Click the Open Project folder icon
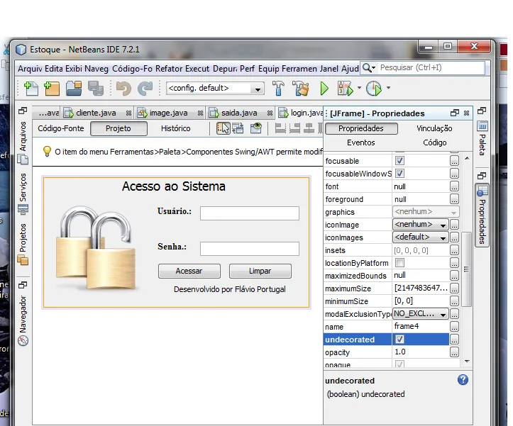Image resolution: width=513 pixels, height=426 pixels. pos(74,89)
